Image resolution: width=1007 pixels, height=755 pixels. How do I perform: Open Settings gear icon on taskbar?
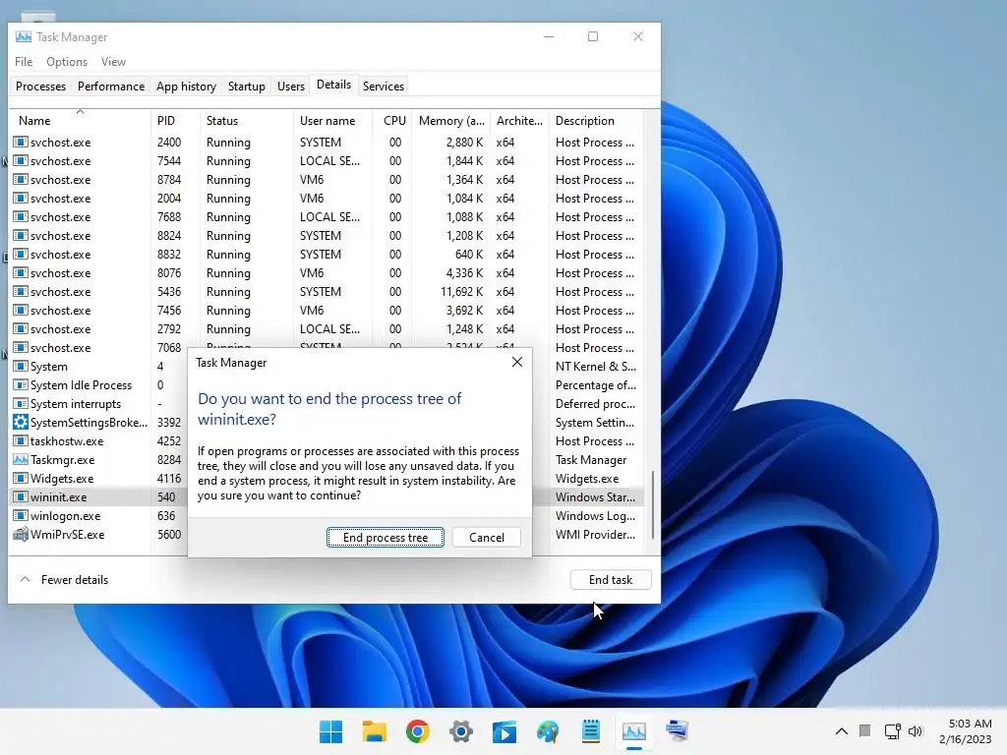pyautogui.click(x=461, y=731)
